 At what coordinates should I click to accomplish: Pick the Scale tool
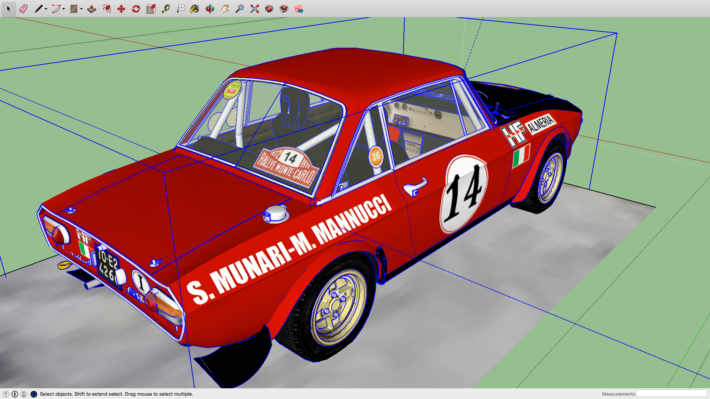pos(151,9)
